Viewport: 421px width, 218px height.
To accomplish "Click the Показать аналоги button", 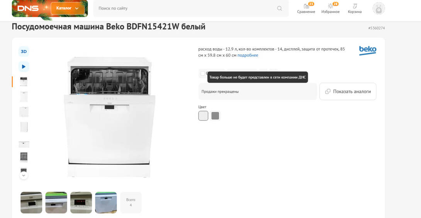I will tap(348, 91).
